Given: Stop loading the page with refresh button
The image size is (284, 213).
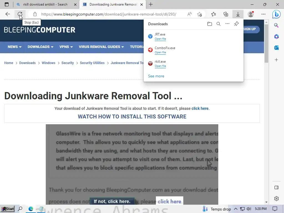Looking at the screenshot, I should tap(20, 14).
